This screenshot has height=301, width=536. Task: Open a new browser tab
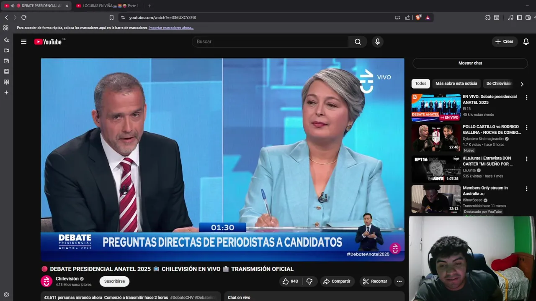pyautogui.click(x=149, y=6)
